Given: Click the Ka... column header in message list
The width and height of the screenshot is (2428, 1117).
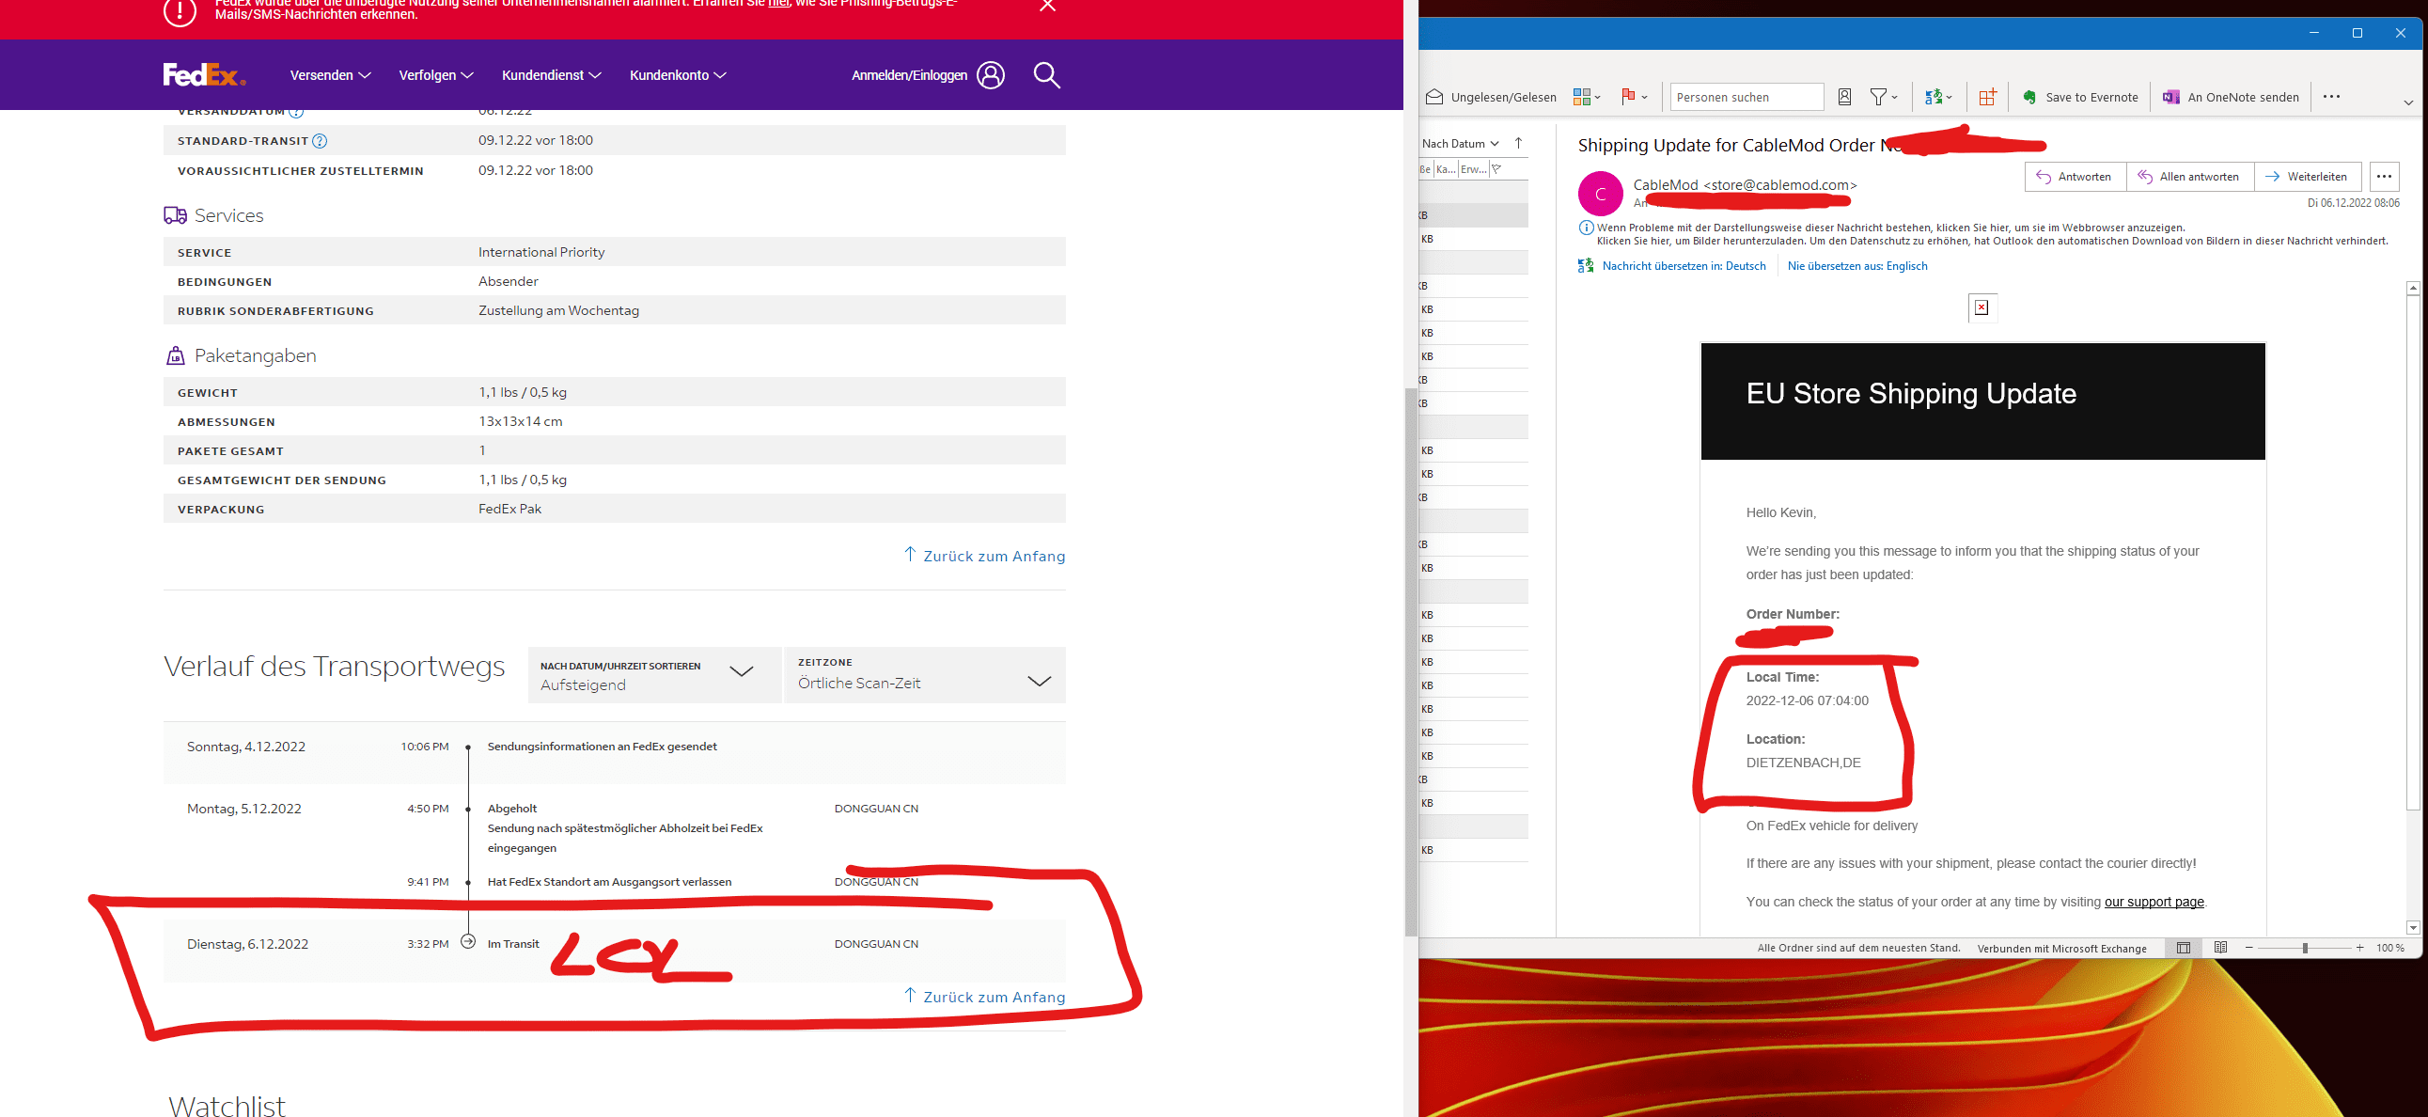Looking at the screenshot, I should (x=1445, y=168).
